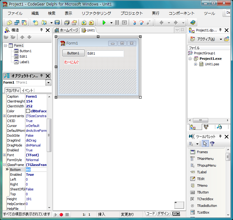This screenshot has height=220, width=233.
Task: Click the Project Manager horizontal scrollbar thumb
Action: [201, 120]
